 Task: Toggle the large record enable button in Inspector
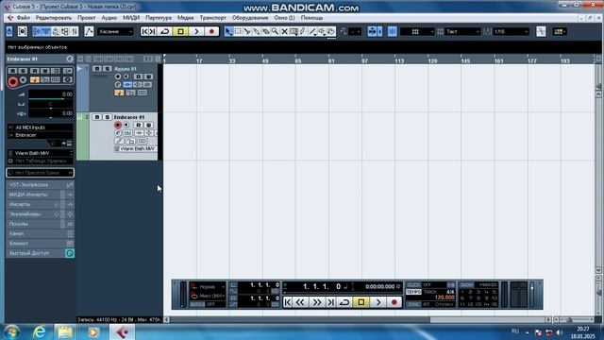click(13, 82)
